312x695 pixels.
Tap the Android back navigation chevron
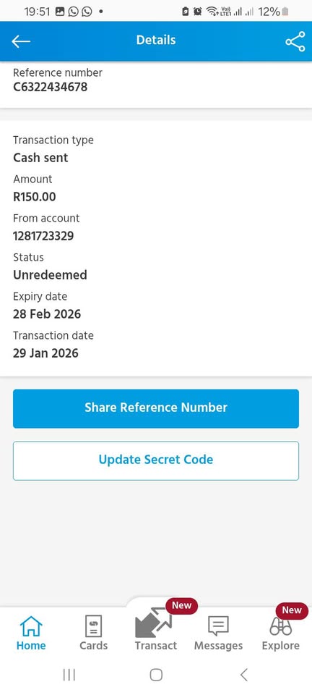(x=243, y=675)
